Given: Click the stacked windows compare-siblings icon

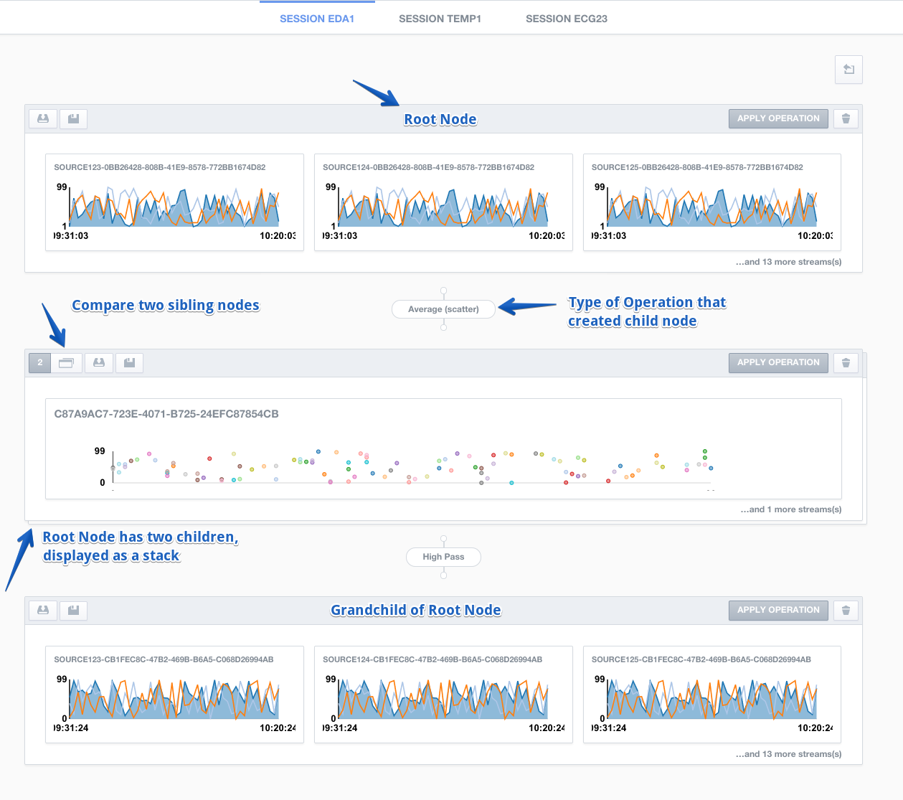Looking at the screenshot, I should coord(66,363).
